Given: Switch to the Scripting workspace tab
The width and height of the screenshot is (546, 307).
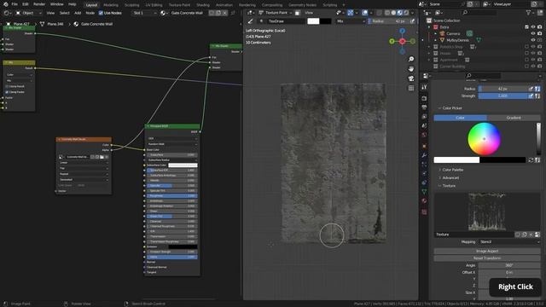Looking at the screenshot, I should [x=329, y=5].
